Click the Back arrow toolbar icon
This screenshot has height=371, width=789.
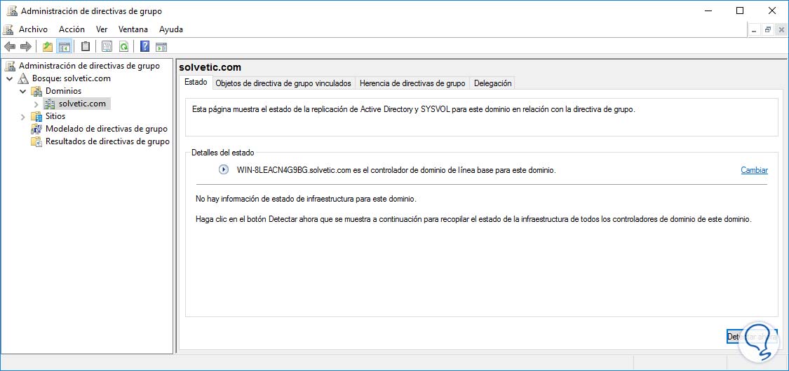(10, 47)
